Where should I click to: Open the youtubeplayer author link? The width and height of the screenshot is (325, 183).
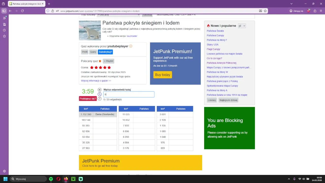pos(118,46)
